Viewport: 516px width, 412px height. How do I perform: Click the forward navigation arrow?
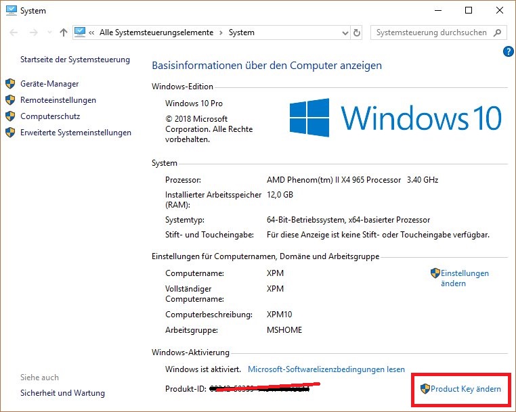[33, 32]
